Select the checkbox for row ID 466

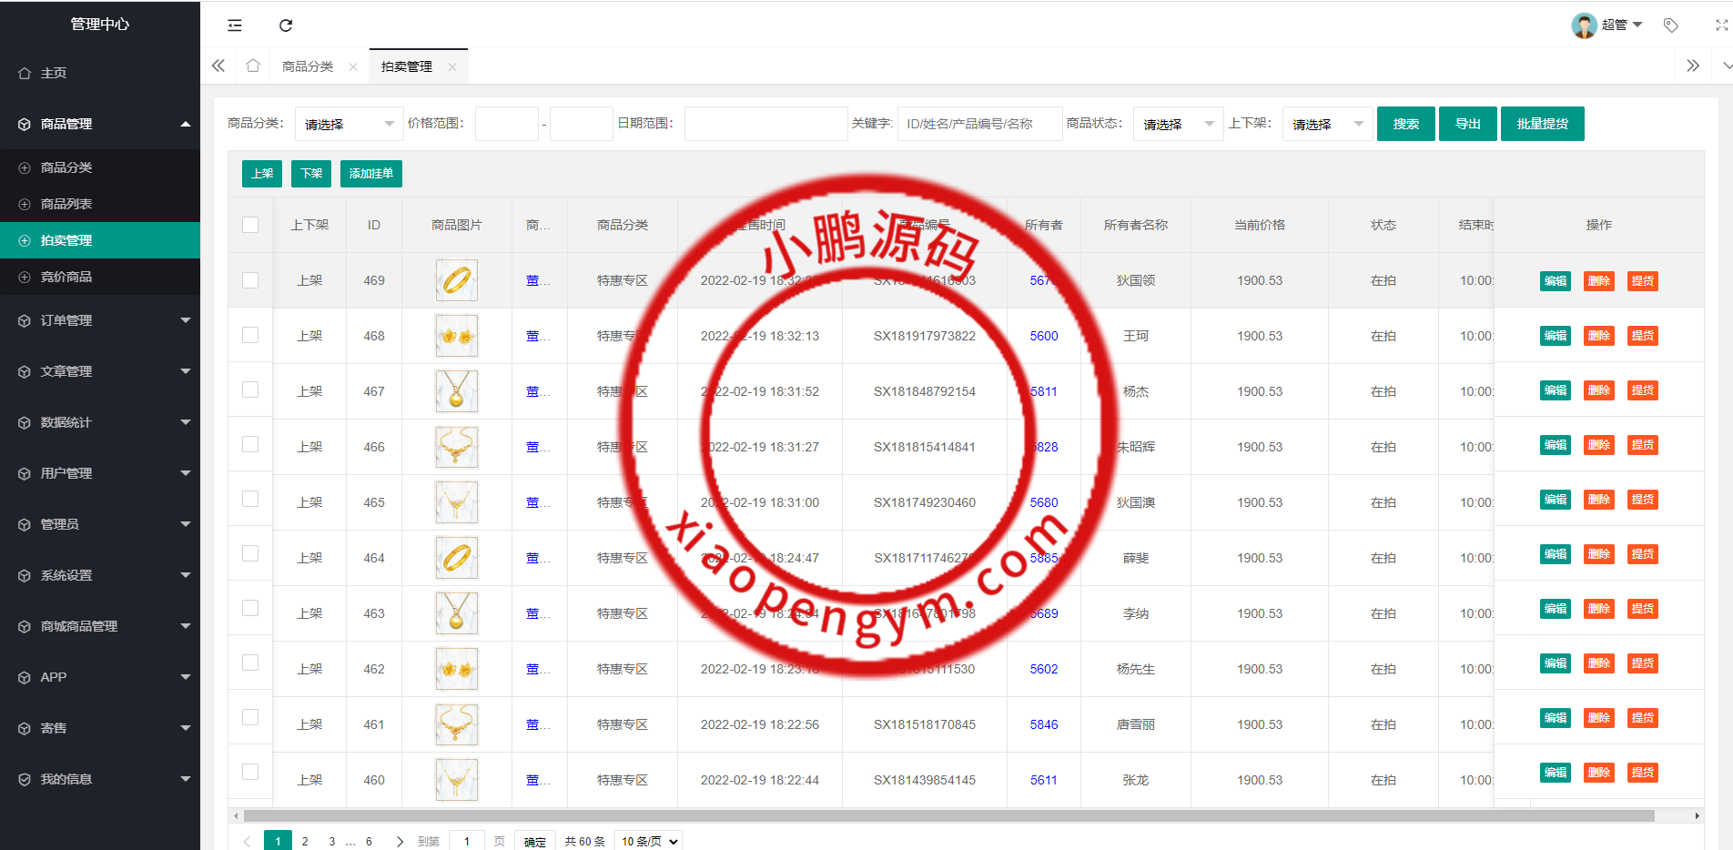click(x=250, y=444)
